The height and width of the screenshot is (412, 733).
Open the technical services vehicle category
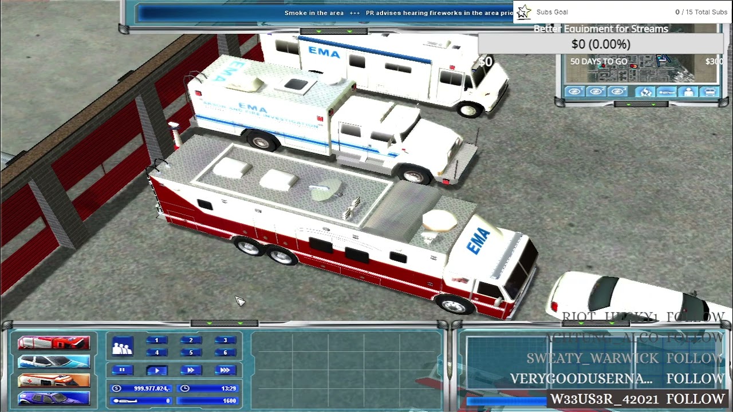(54, 398)
